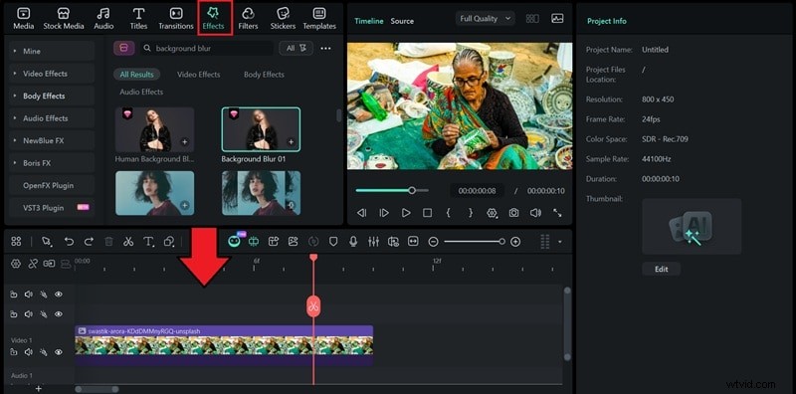The height and width of the screenshot is (394, 796).
Task: Open the Media tab
Action: click(23, 19)
